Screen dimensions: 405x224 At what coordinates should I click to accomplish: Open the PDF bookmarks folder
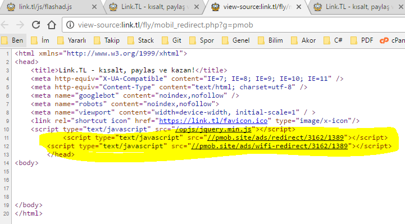coord(362,40)
